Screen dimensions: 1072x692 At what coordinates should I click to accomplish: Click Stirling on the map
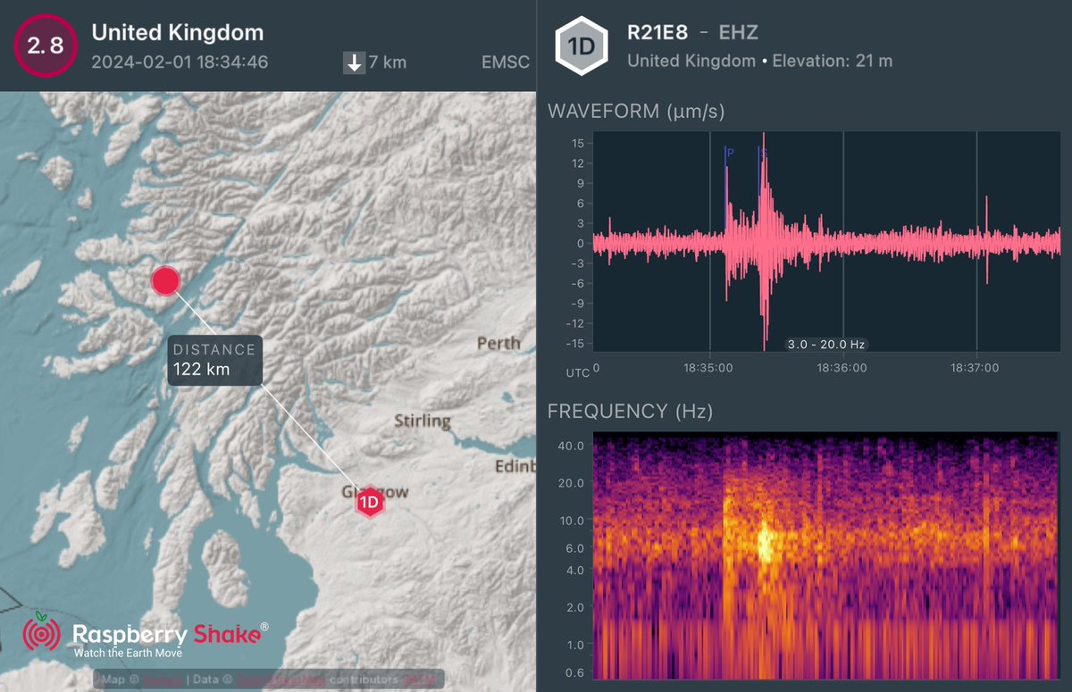coord(423,421)
